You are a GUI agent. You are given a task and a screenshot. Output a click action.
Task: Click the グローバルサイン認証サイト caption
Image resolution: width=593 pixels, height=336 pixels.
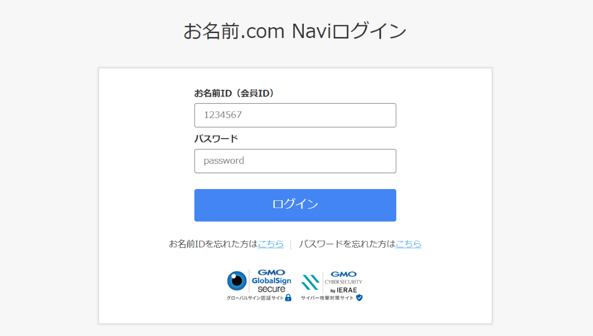coord(255,298)
